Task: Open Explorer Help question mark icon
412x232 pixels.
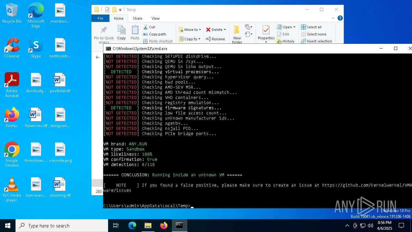Action: coord(340,18)
